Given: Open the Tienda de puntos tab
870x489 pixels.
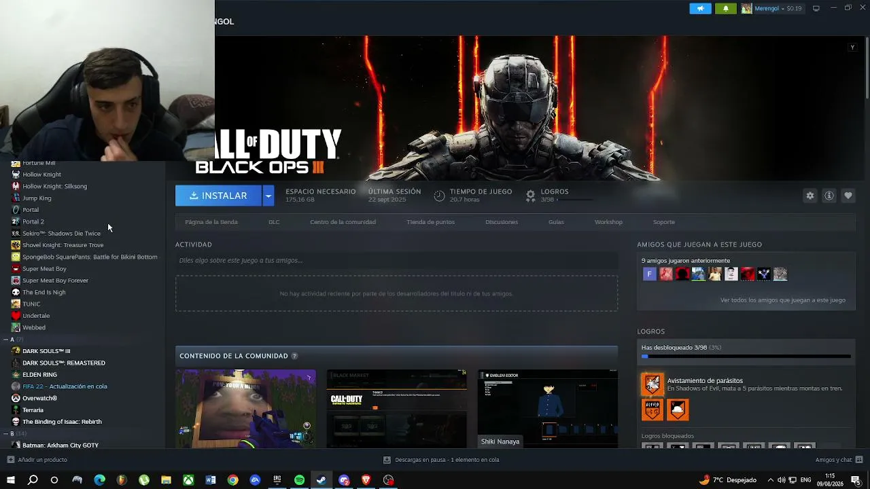Looking at the screenshot, I should point(431,222).
